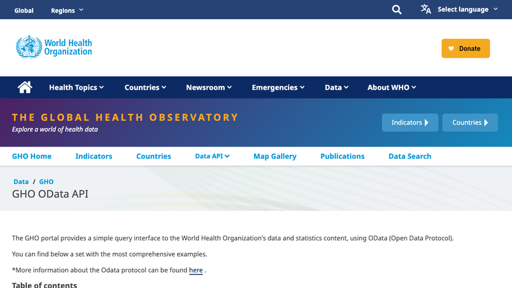
Task: Click 'Explore a world of health data' tagline
Action: pyautogui.click(x=55, y=129)
